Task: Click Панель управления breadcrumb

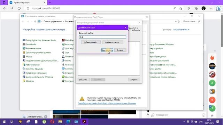Action: pyautogui.click(x=53, y=22)
